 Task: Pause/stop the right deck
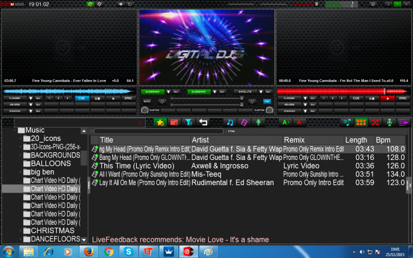[x=372, y=98]
